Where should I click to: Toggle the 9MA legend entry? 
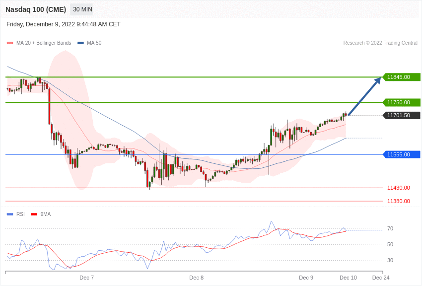pos(41,214)
